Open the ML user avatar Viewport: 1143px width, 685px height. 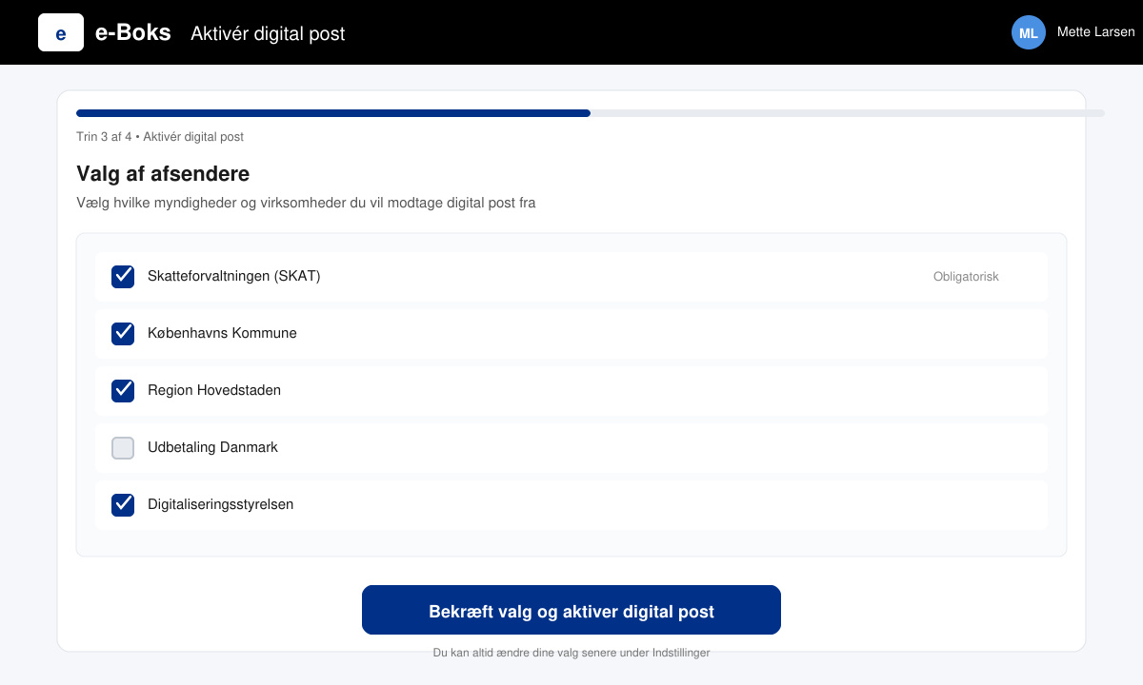pos(1029,32)
